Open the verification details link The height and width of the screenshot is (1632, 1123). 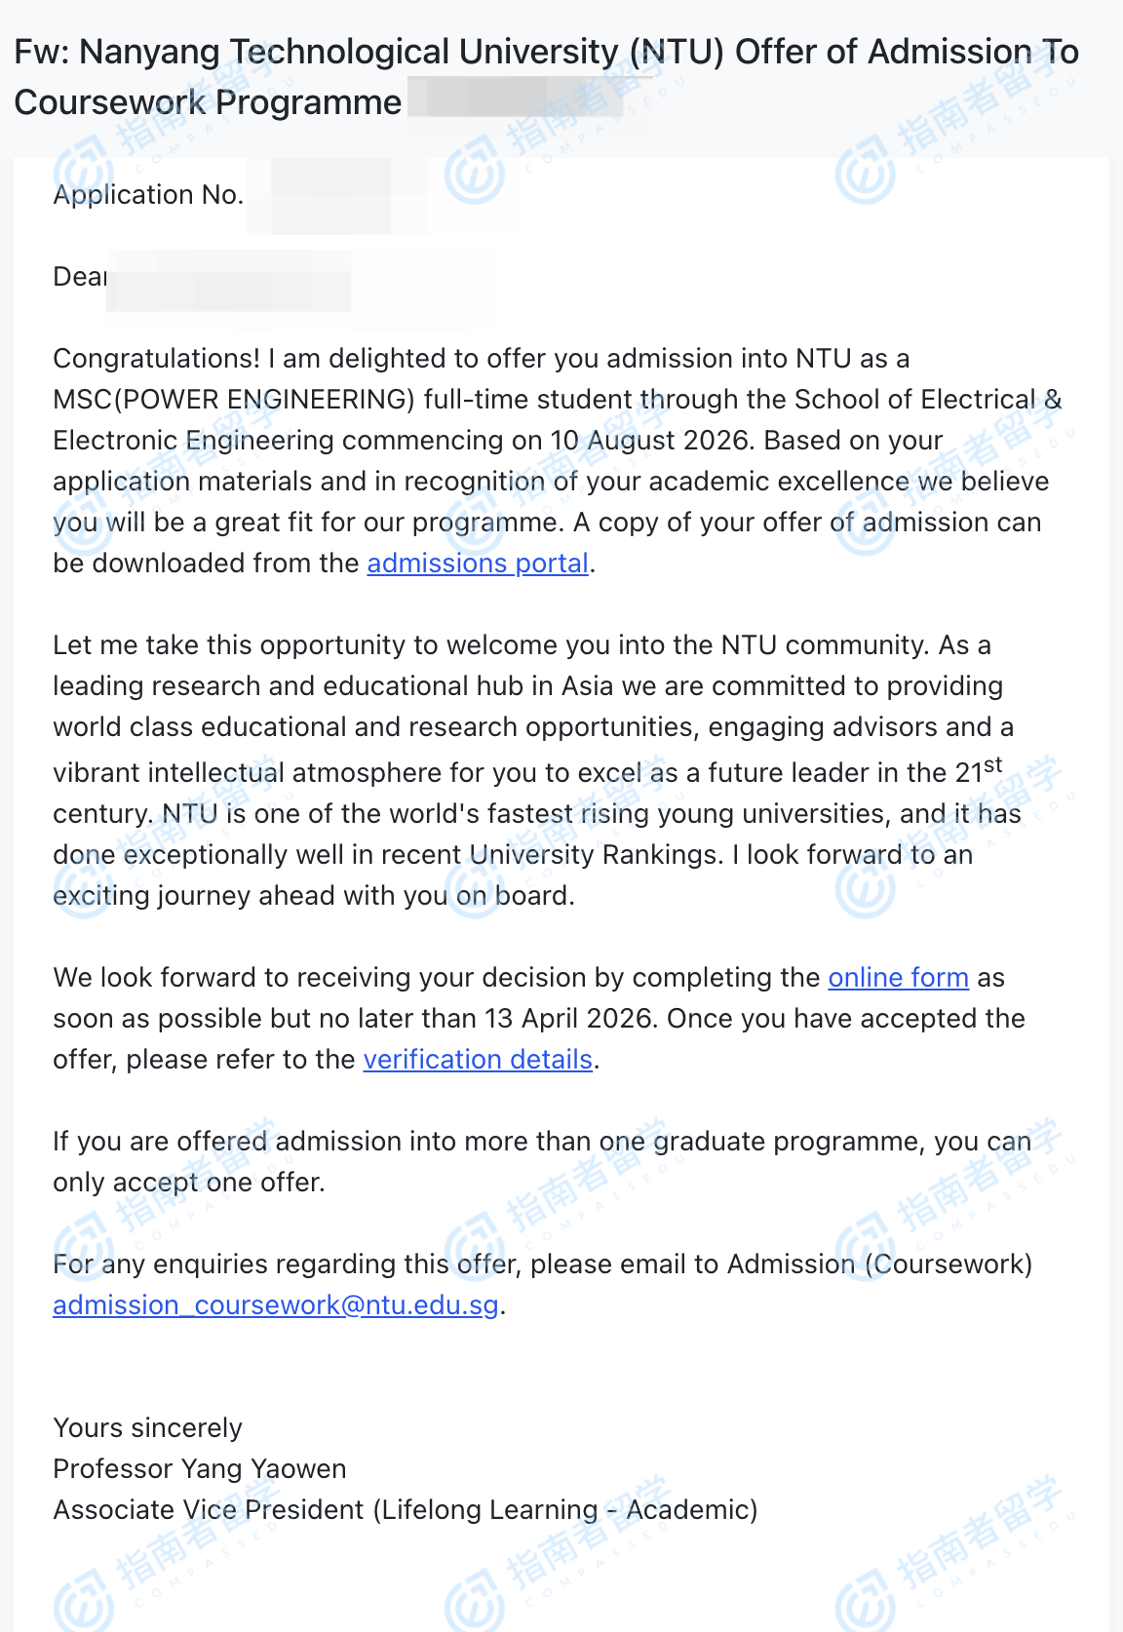pyautogui.click(x=478, y=1060)
